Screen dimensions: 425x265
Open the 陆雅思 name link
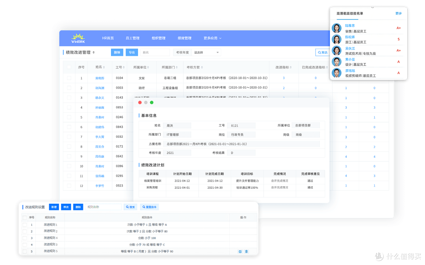[x=350, y=26]
